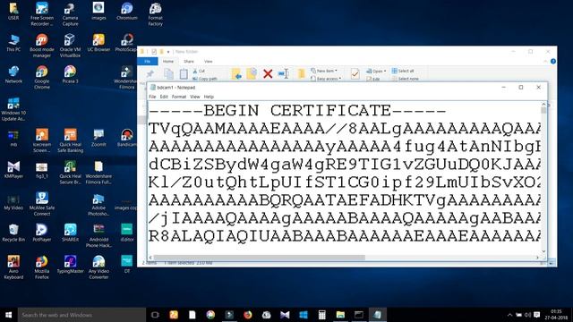This screenshot has height=322, width=573.
Task: Select KMPlayer desktop icon
Action: (13, 169)
